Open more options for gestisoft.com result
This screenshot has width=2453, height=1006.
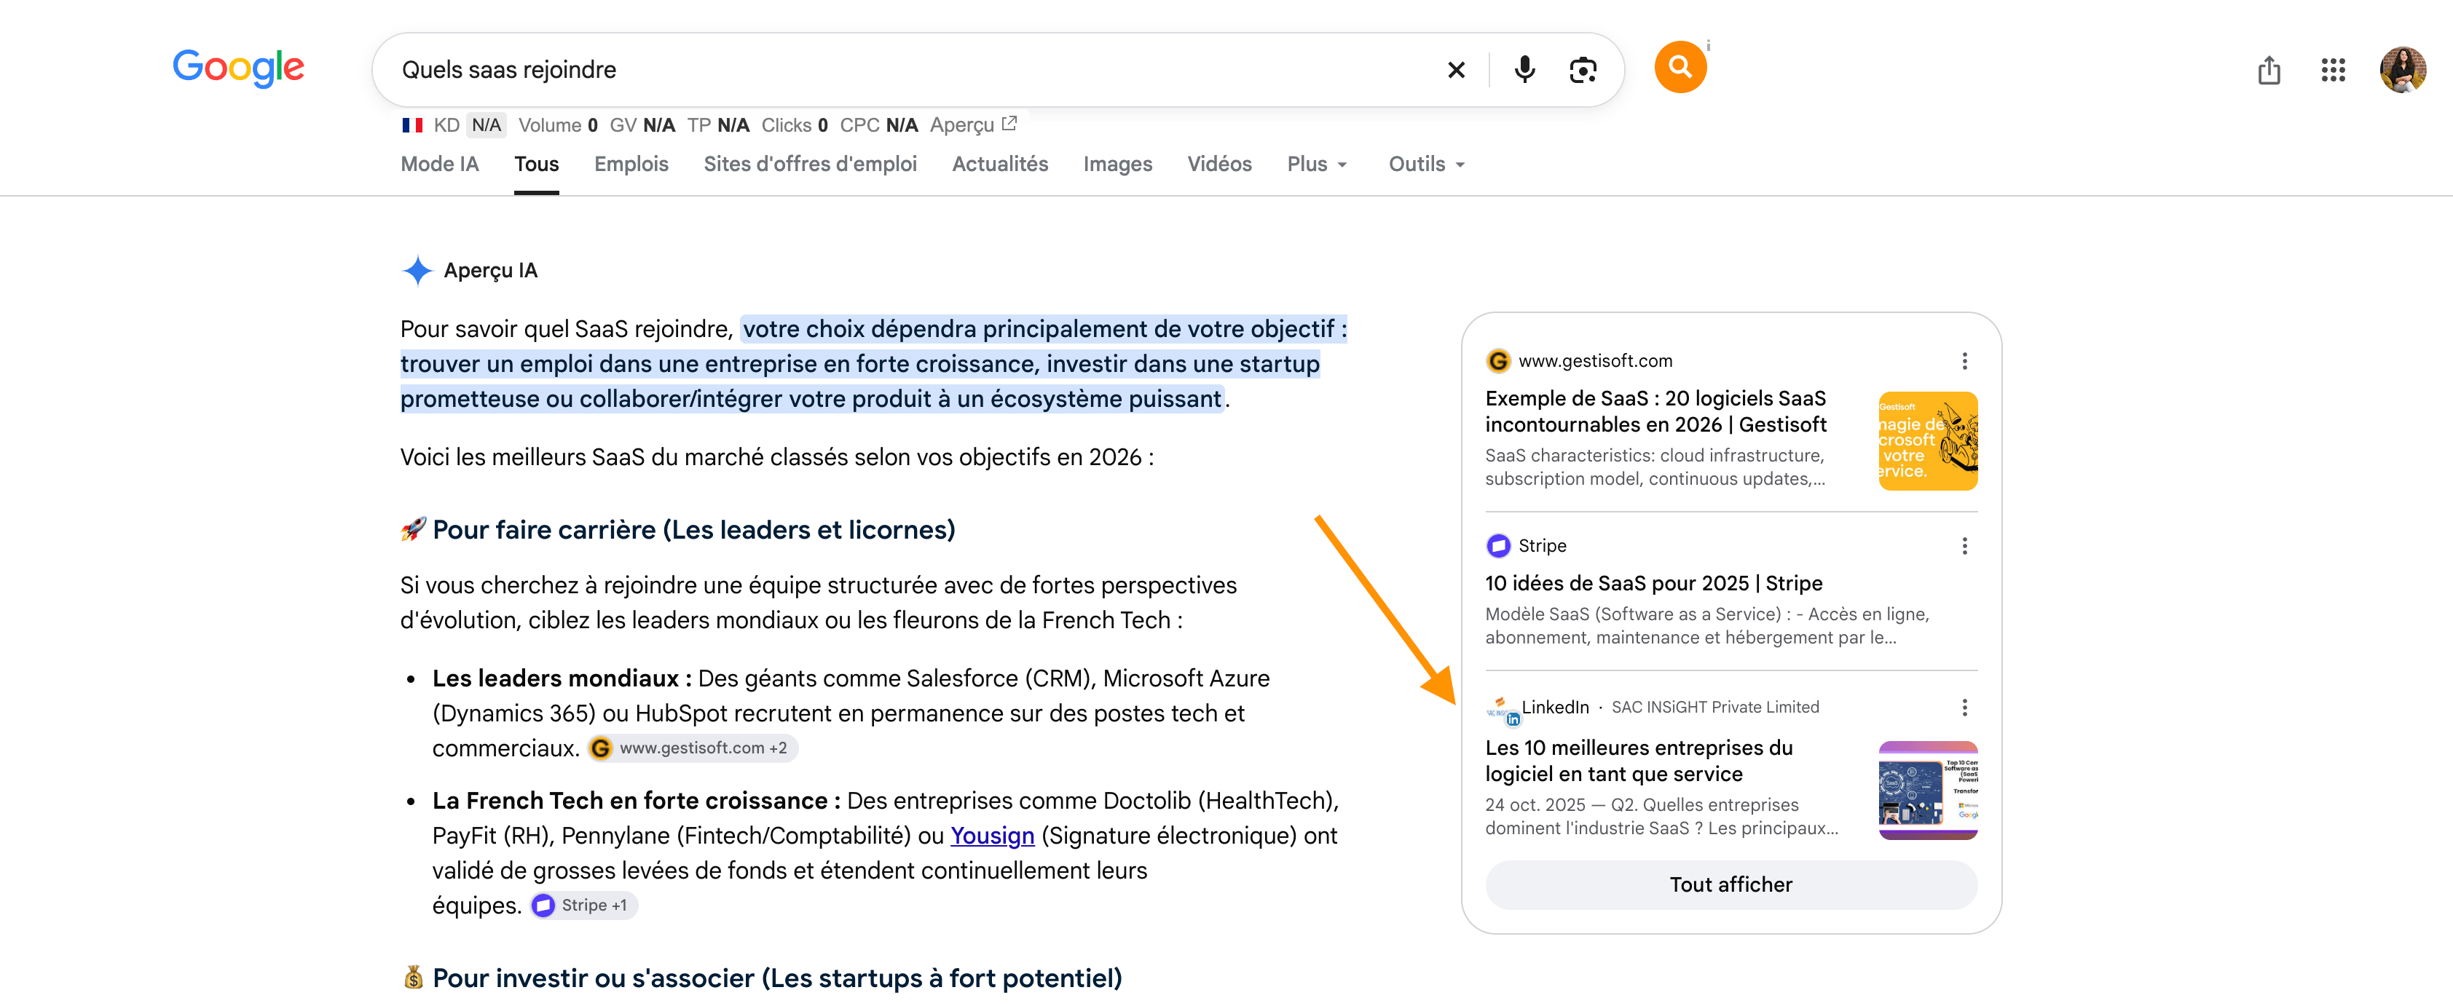click(1964, 361)
